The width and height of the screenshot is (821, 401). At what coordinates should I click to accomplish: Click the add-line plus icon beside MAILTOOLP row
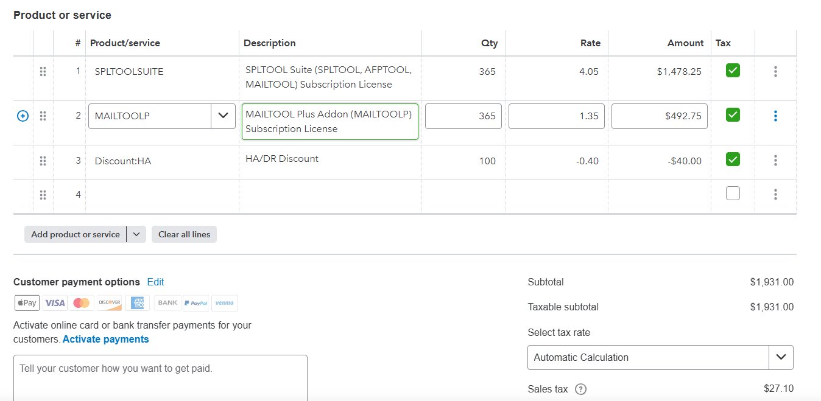pos(23,115)
